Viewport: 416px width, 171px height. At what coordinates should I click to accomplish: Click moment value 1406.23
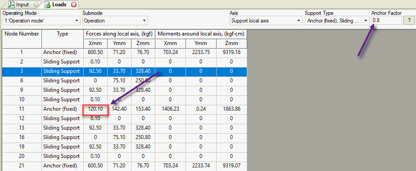point(170,109)
